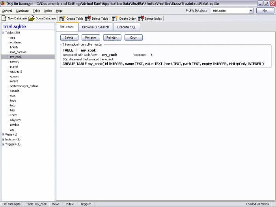The height and width of the screenshot is (207, 276).
Task: Click the Create Index icon
Action: pyautogui.click(x=115, y=18)
